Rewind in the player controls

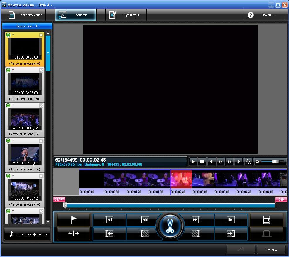[x=220, y=162]
